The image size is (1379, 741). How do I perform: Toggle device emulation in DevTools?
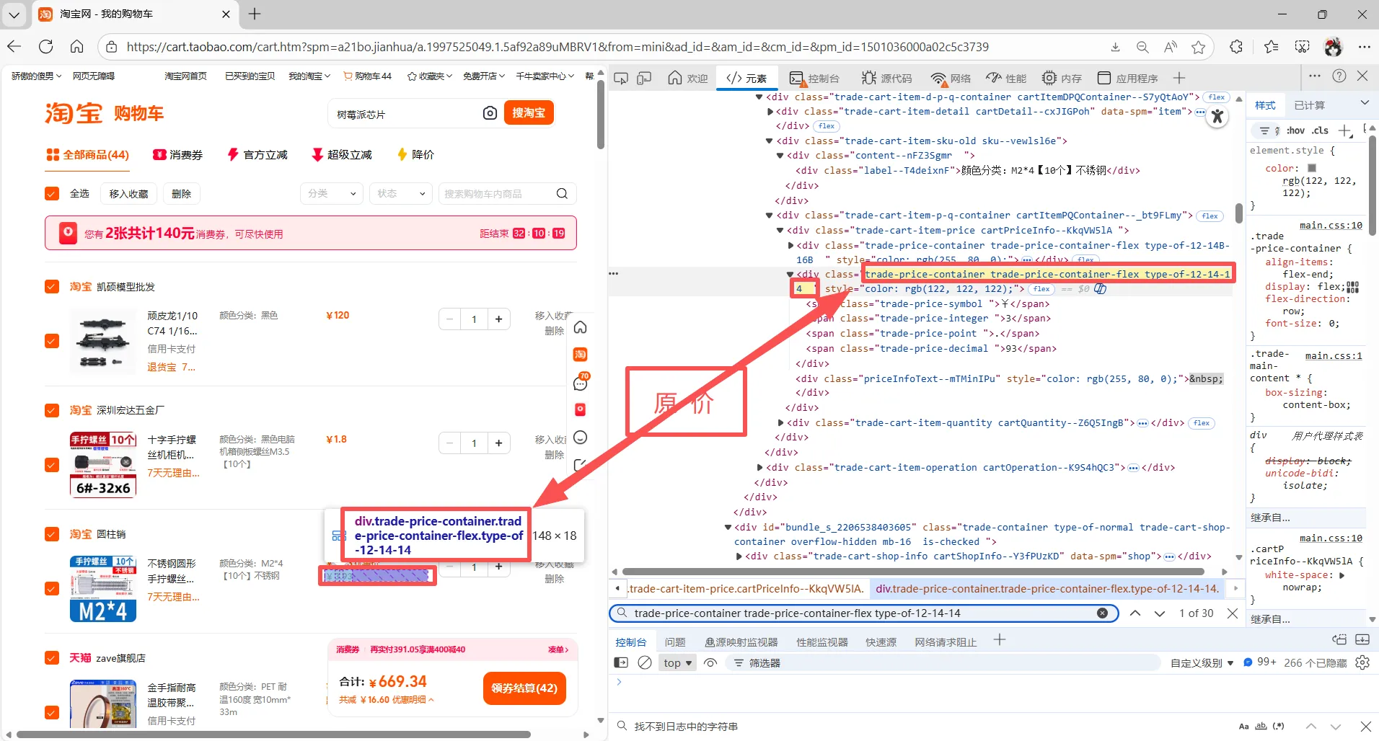tap(644, 78)
